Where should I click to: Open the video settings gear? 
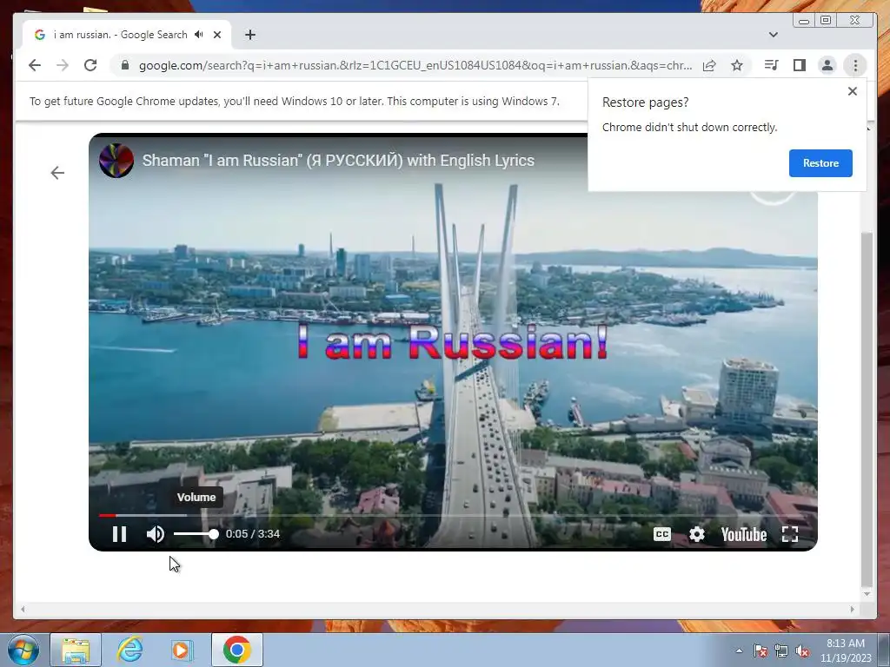coord(696,534)
